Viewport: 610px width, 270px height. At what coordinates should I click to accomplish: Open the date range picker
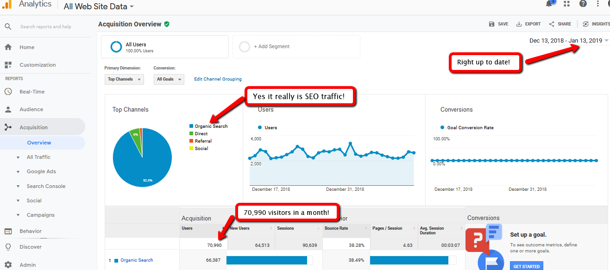point(569,41)
